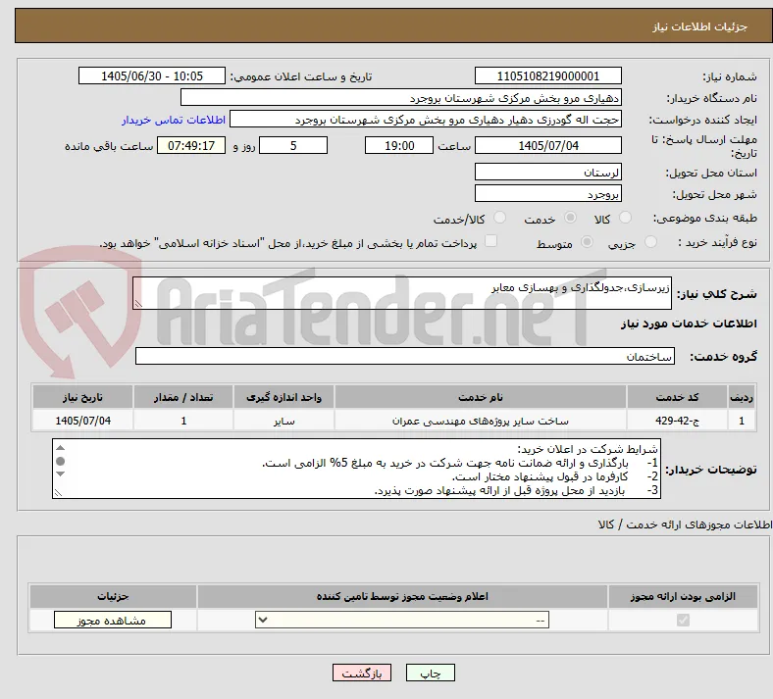Image resolution: width=773 pixels, height=699 pixels.
Task: Open buyer contact info link اطلاعات تماس خریدار
Action: 174,120
